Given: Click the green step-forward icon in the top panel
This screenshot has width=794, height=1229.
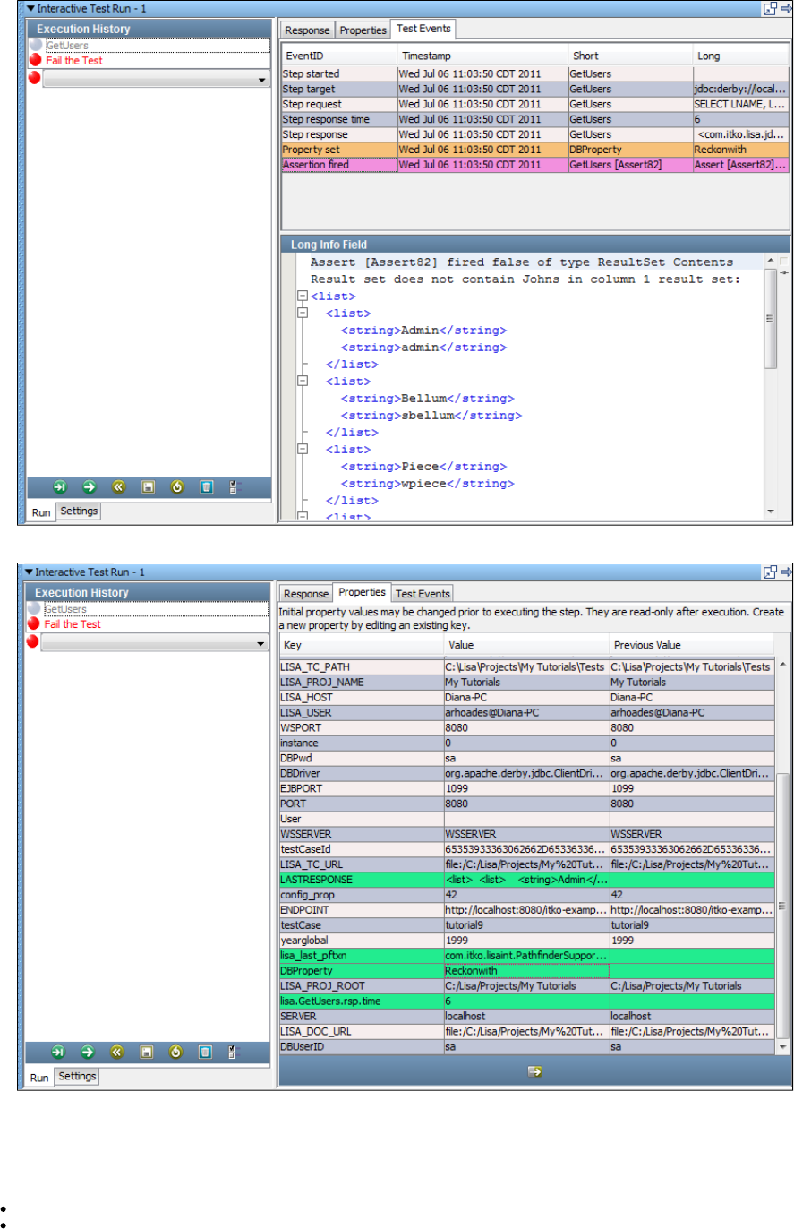Looking at the screenshot, I should click(60, 487).
